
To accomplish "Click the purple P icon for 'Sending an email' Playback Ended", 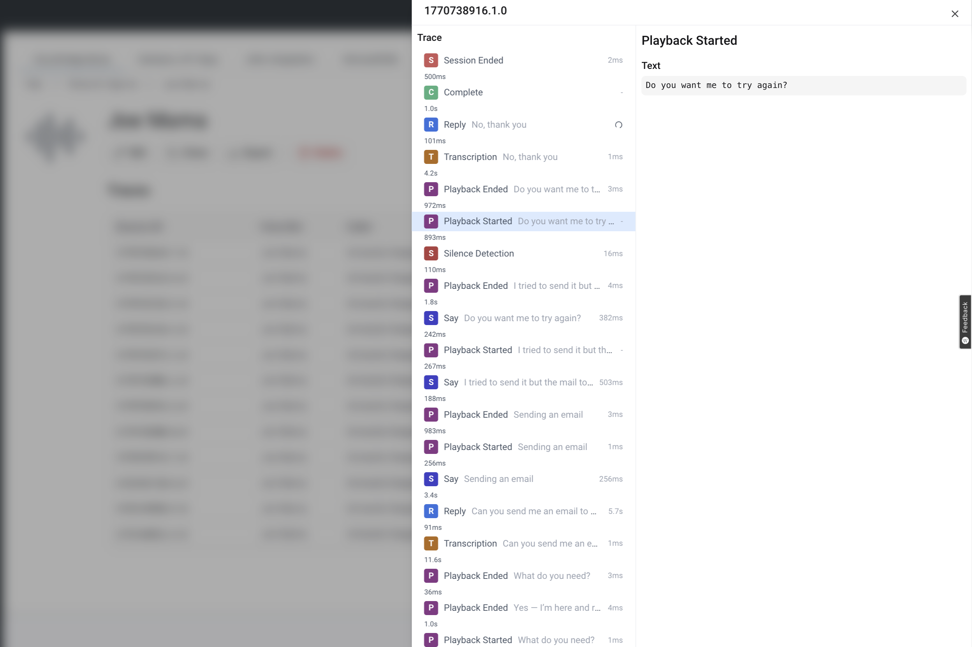I will click(x=431, y=415).
